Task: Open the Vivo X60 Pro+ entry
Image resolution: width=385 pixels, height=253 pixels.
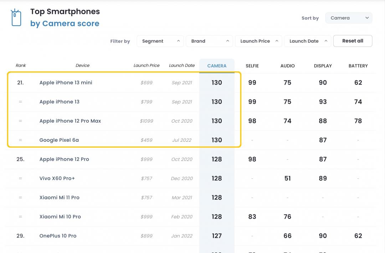Action: (x=57, y=179)
